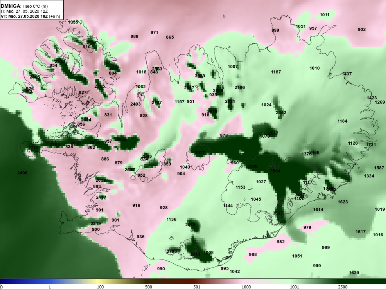Click the map value 988

(x=253, y=254)
